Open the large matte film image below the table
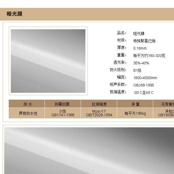The width and height of the screenshot is (174, 174). pyautogui.click(x=89, y=151)
